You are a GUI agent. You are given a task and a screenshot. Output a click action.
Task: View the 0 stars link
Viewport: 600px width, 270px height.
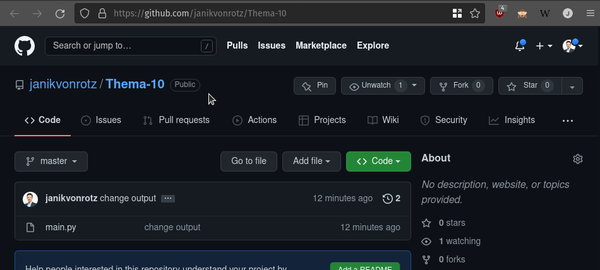(452, 223)
